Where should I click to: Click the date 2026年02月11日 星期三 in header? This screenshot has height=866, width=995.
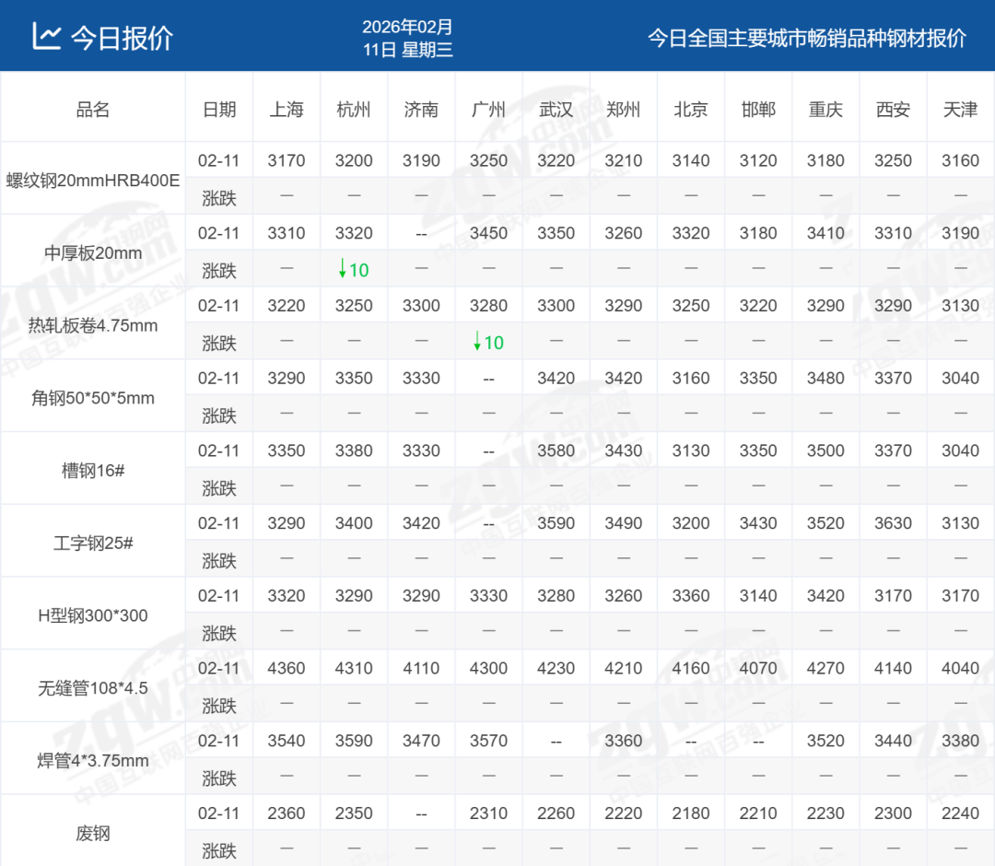(x=407, y=38)
